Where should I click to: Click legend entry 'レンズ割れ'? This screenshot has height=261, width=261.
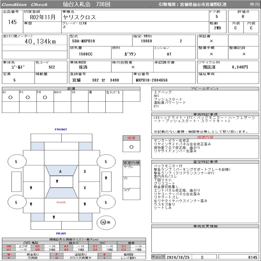(x=129, y=258)
